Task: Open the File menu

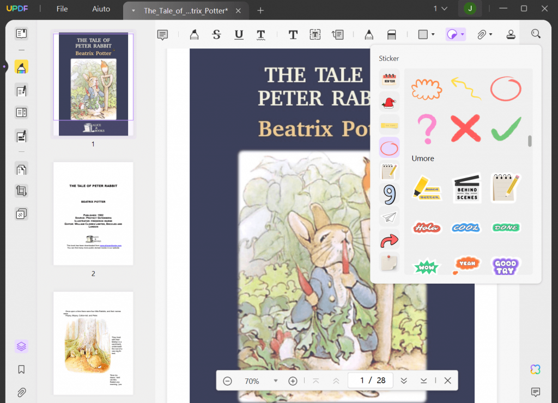Action: pyautogui.click(x=62, y=9)
